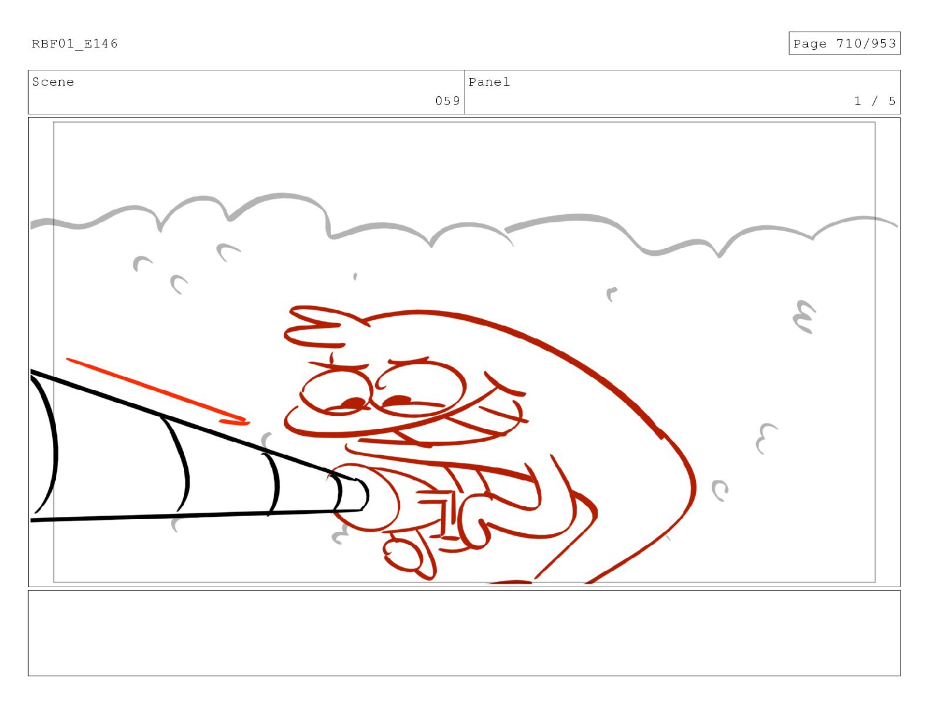This screenshot has height=718, width=930.
Task: Click the Scene label
Action: pos(53,82)
